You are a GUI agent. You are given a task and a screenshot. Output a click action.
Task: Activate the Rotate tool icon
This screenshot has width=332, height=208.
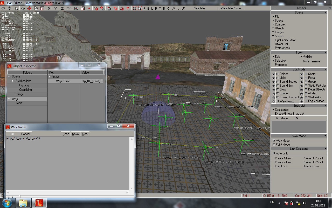pyautogui.click(x=36, y=8)
